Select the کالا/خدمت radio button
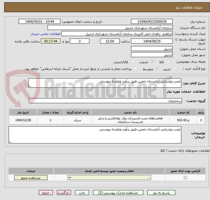The height and width of the screenshot is (200, 210). pos(132,62)
